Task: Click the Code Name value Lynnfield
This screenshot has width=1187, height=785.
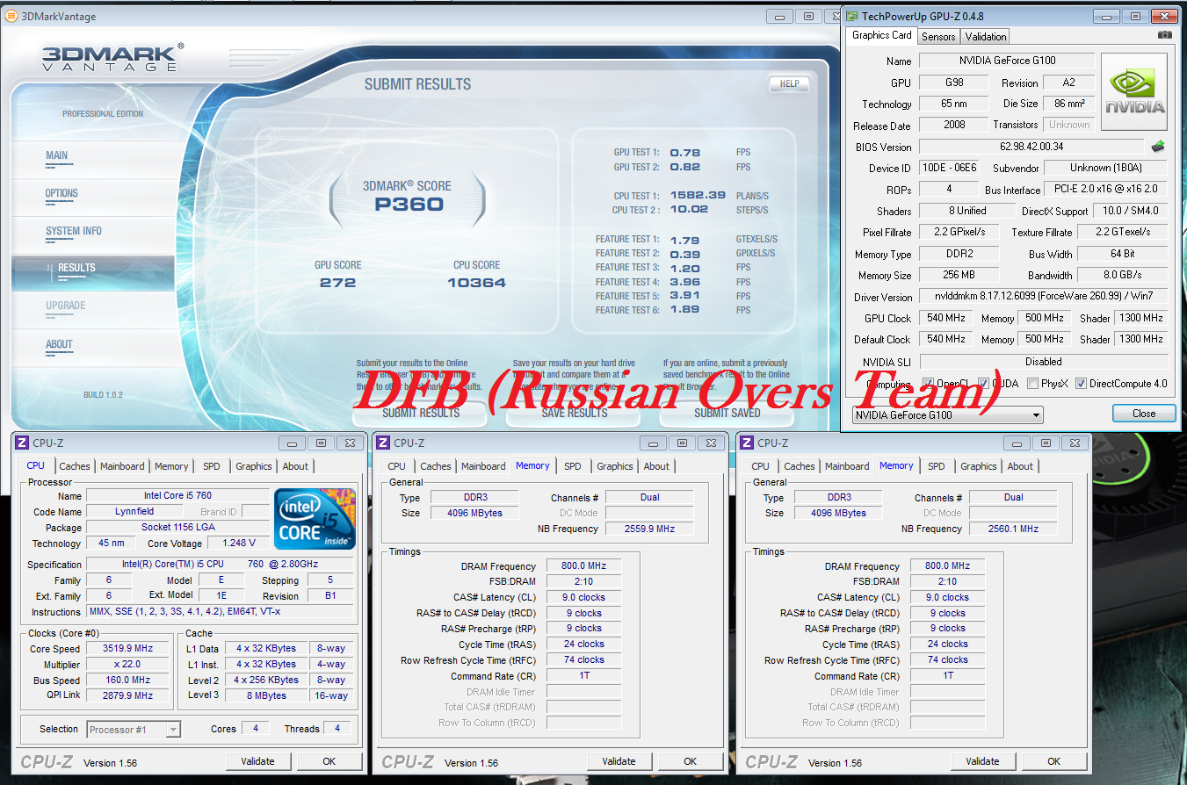Action: (x=134, y=511)
